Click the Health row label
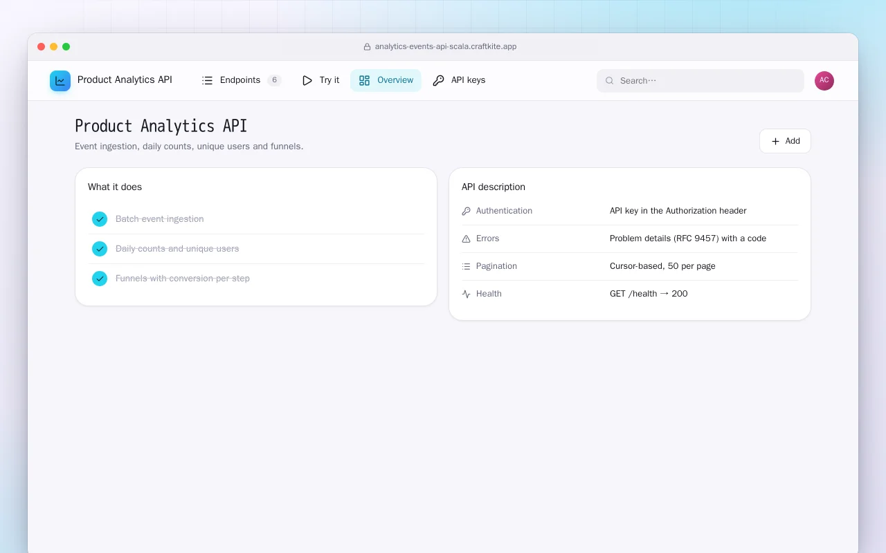The image size is (886, 553). click(489, 294)
